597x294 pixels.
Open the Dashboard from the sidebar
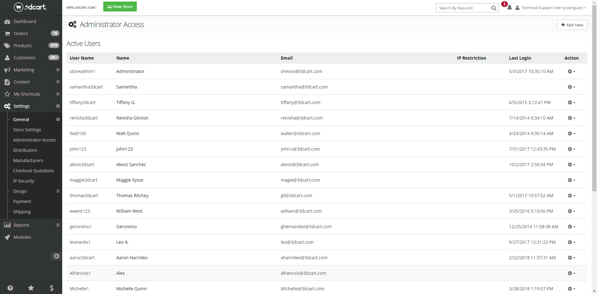pos(25,21)
